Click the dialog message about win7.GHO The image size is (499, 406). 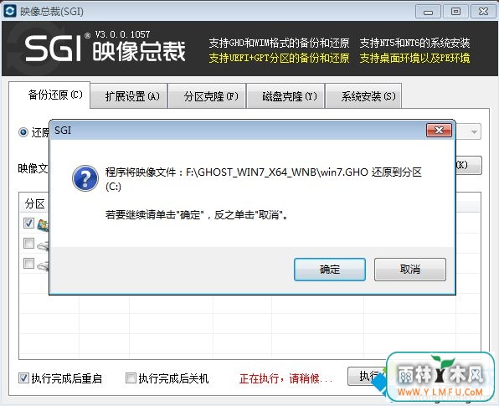(x=264, y=179)
